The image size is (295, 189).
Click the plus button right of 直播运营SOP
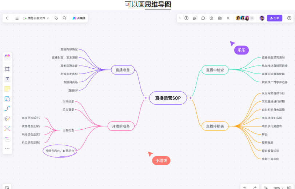(190, 98)
